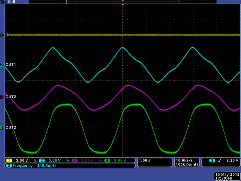Open the Frequency 336.6mHz measurement readout

32,166
